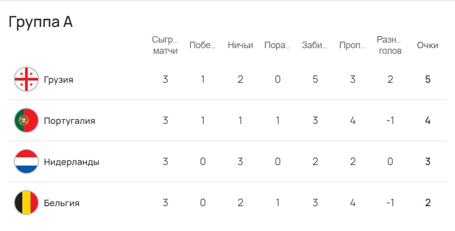The height and width of the screenshot is (231, 455).
Task: Open the Португалия team link
Action: coord(70,121)
